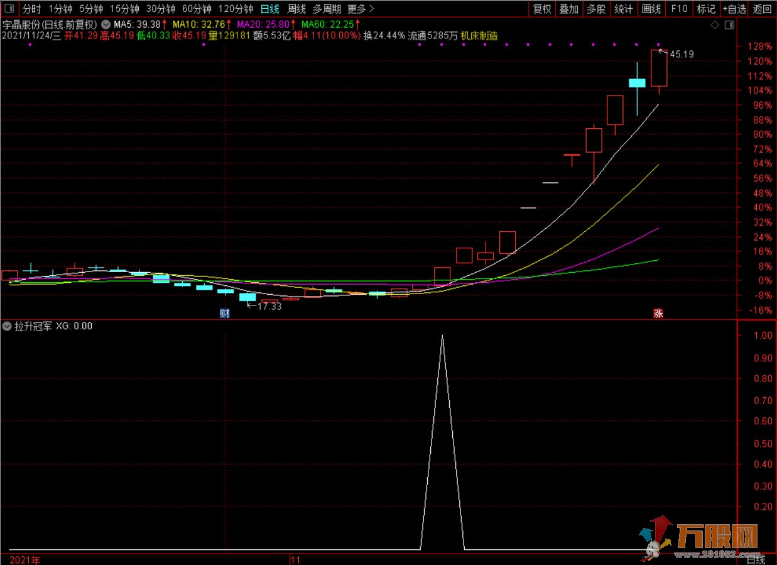Click the last red candlestick at 45.19

pyautogui.click(x=659, y=68)
